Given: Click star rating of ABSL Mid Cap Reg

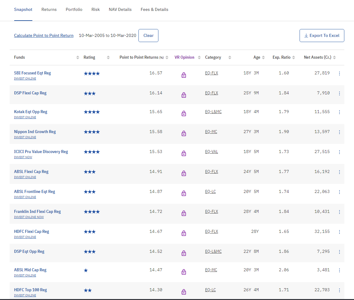Looking at the screenshot, I should point(86,270).
